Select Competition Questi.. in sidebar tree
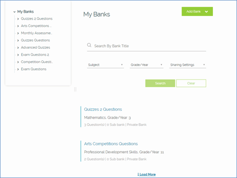 click(x=37, y=62)
